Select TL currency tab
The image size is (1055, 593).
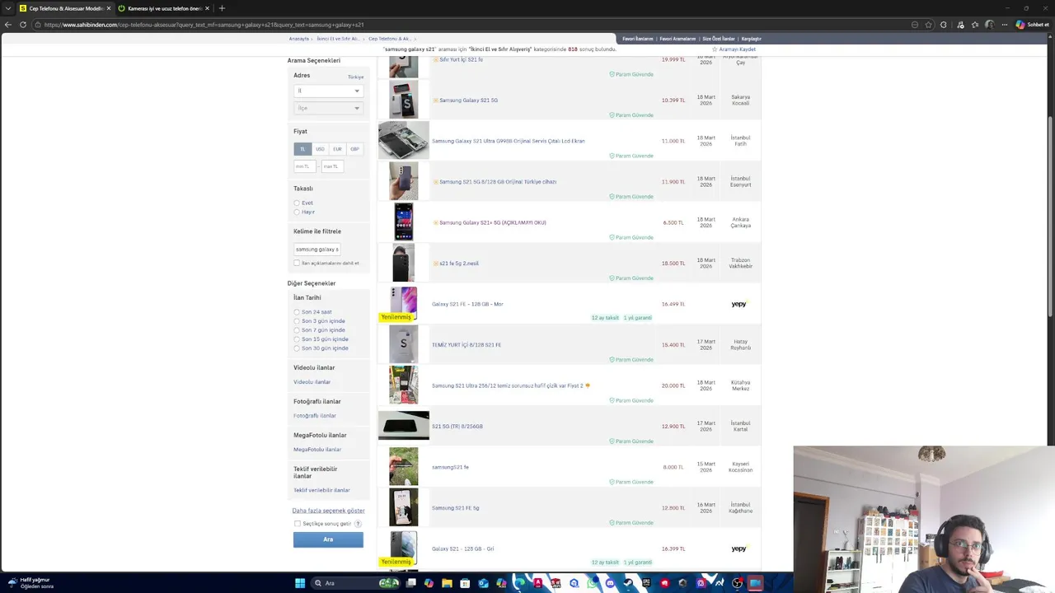(302, 149)
